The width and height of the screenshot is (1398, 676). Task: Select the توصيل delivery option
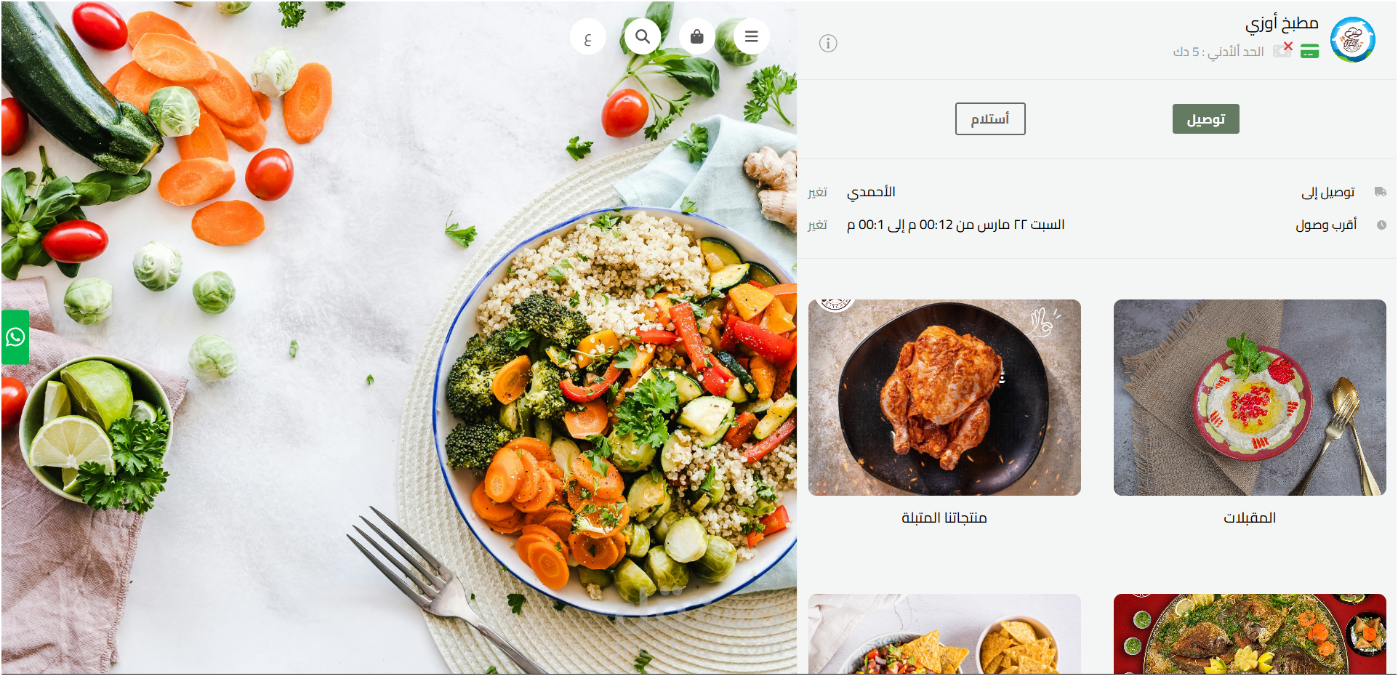click(1206, 119)
